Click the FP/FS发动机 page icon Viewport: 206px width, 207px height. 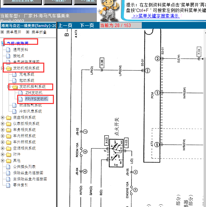point(20,99)
